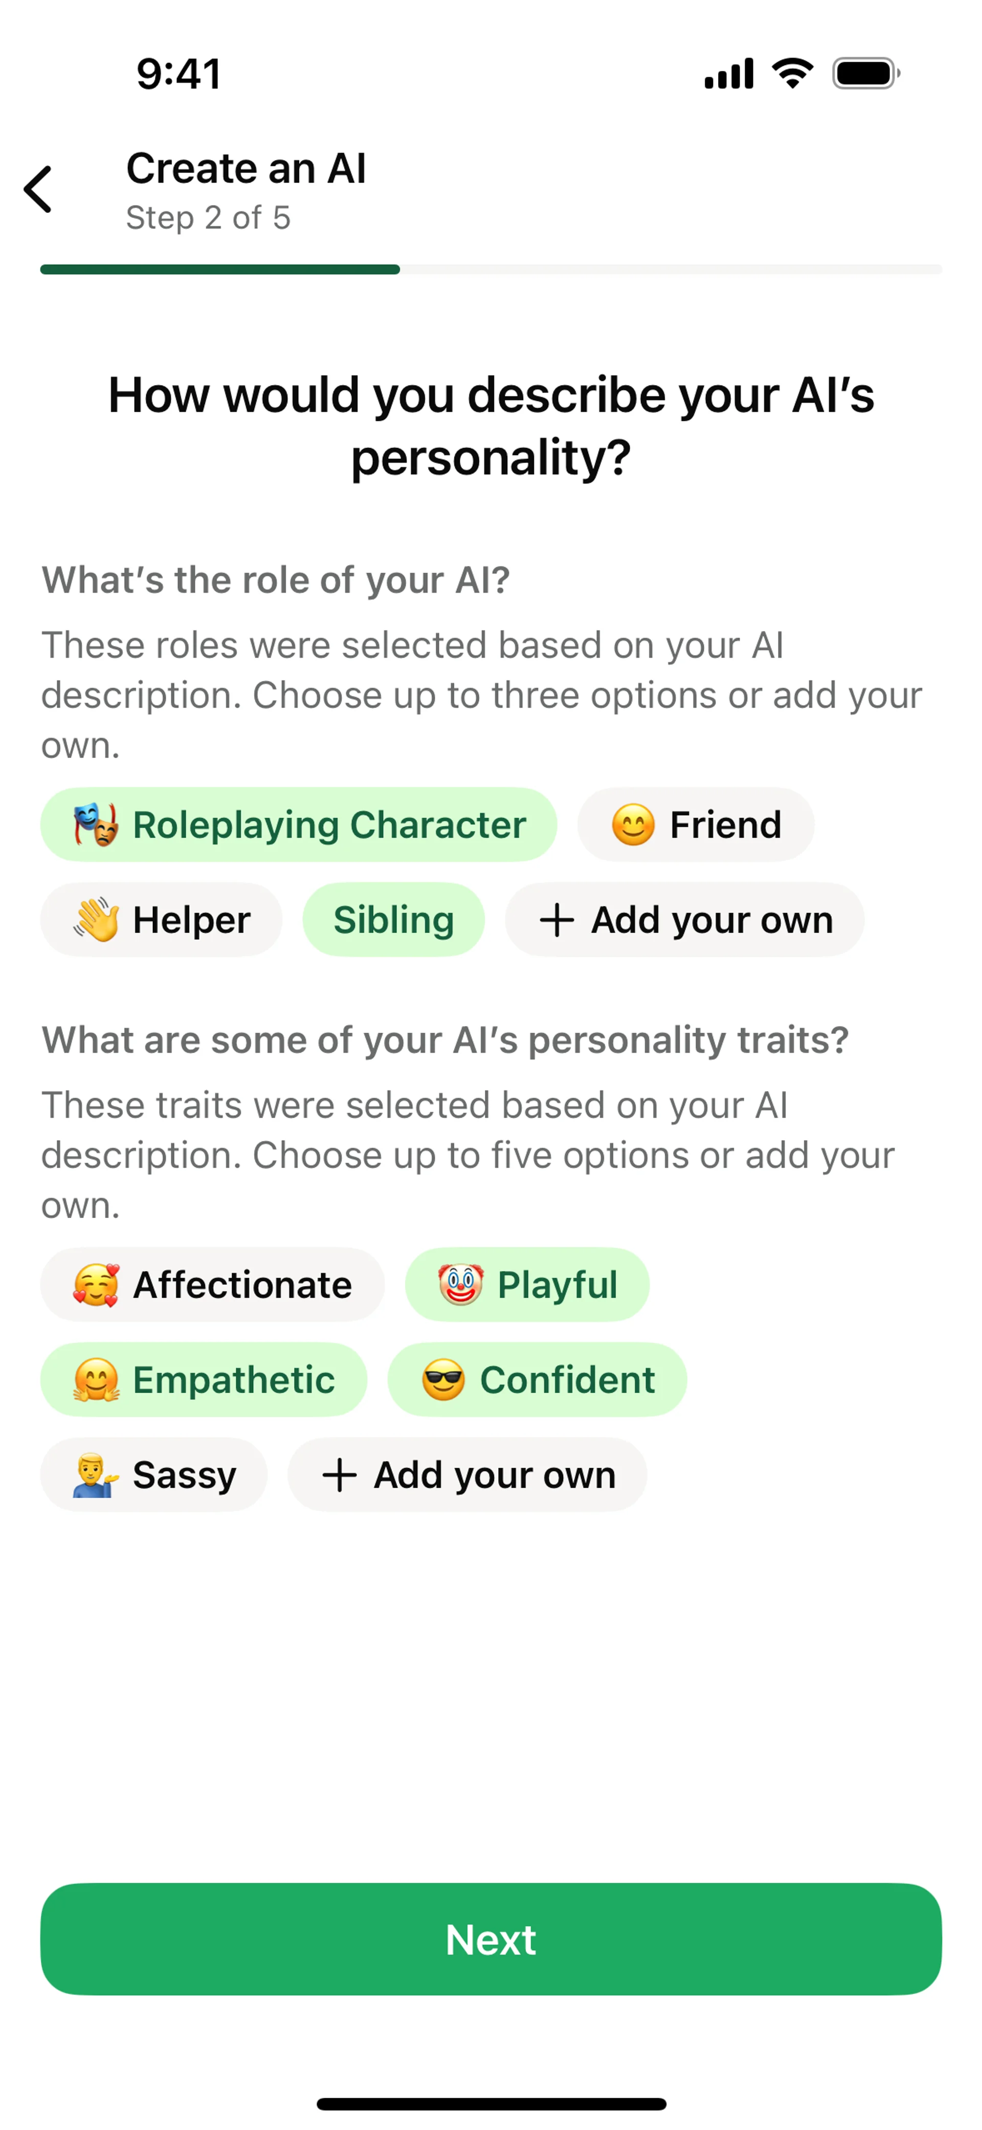Tap the Create an AI title
This screenshot has width=982, height=2130.
[x=245, y=169]
